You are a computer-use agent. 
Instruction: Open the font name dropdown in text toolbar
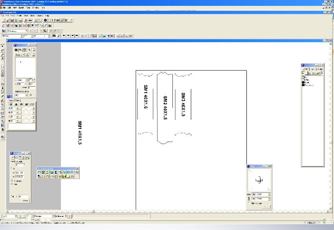(22, 36)
